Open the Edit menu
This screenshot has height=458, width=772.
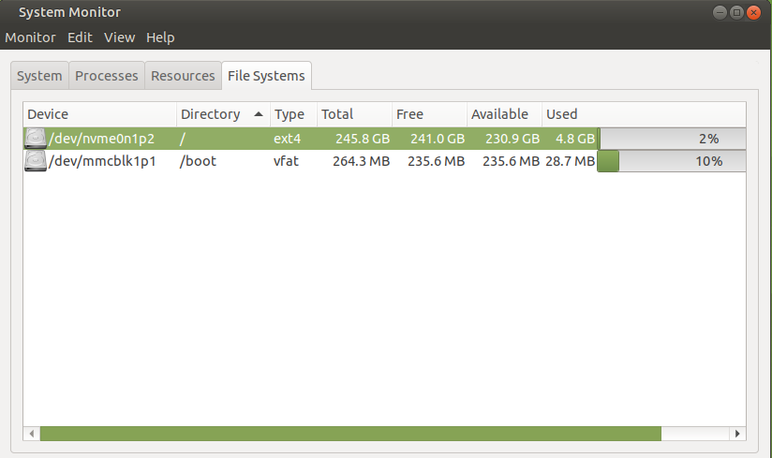point(80,37)
